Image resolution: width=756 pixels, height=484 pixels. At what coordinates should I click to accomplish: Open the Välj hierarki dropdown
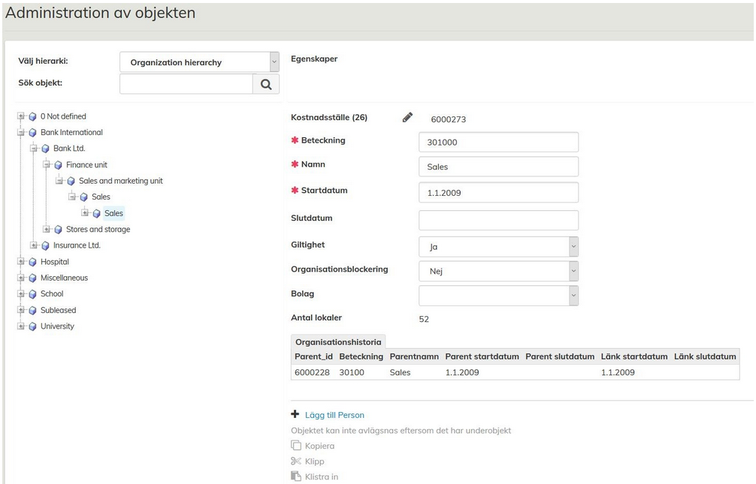pos(199,62)
